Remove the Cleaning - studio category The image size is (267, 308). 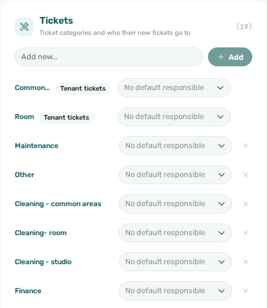[x=246, y=262]
